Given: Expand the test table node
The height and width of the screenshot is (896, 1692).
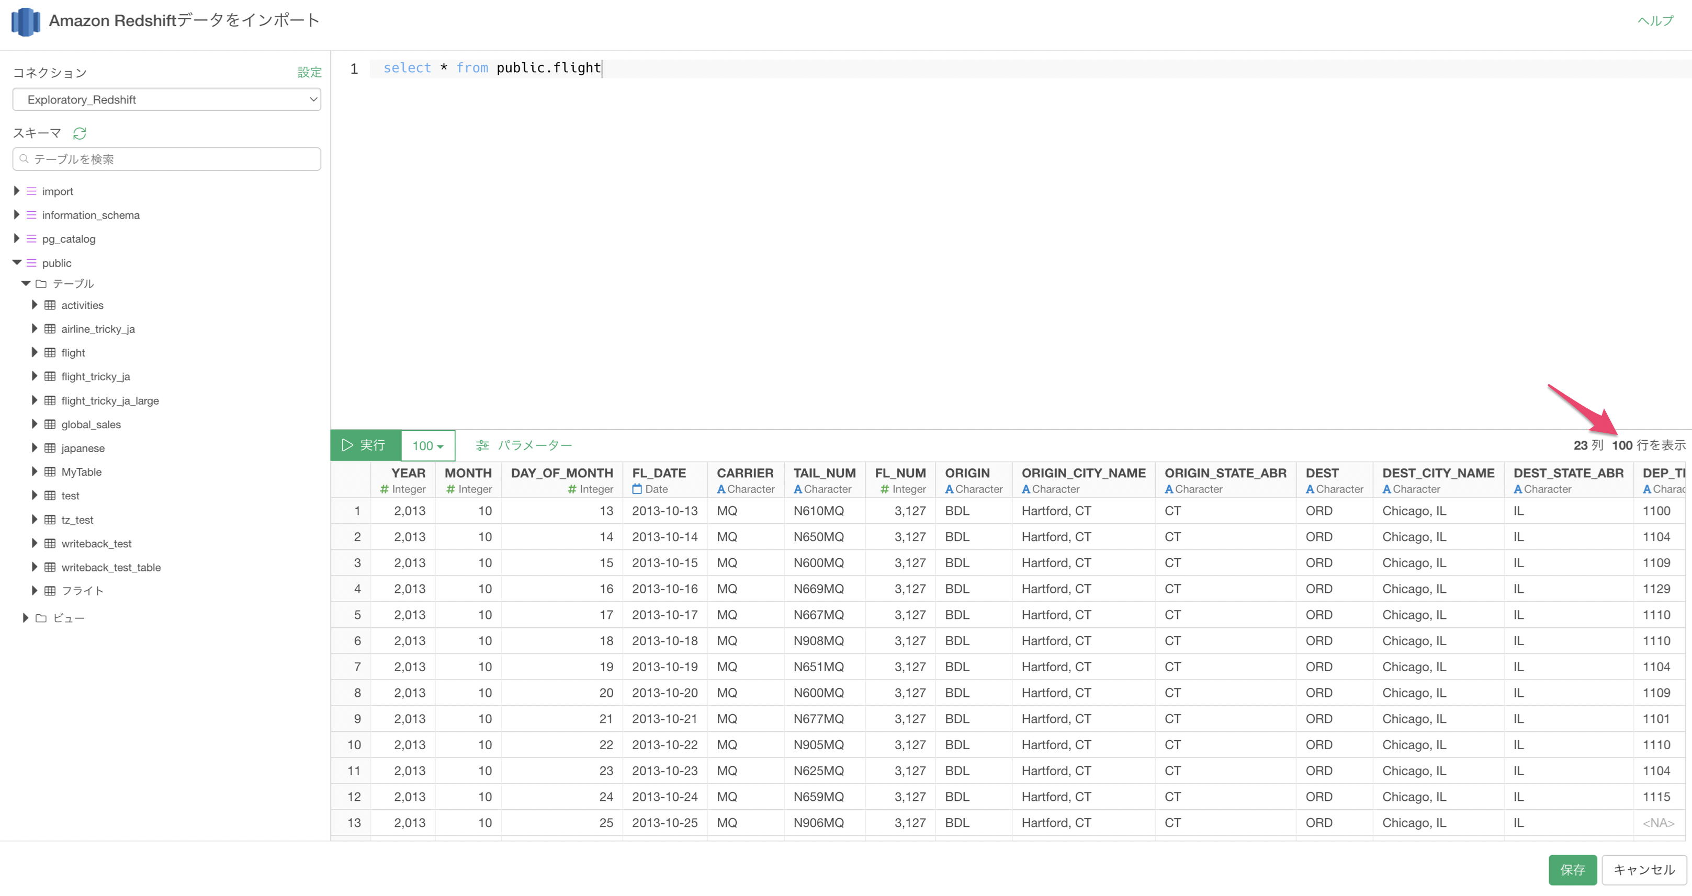Looking at the screenshot, I should 34,496.
